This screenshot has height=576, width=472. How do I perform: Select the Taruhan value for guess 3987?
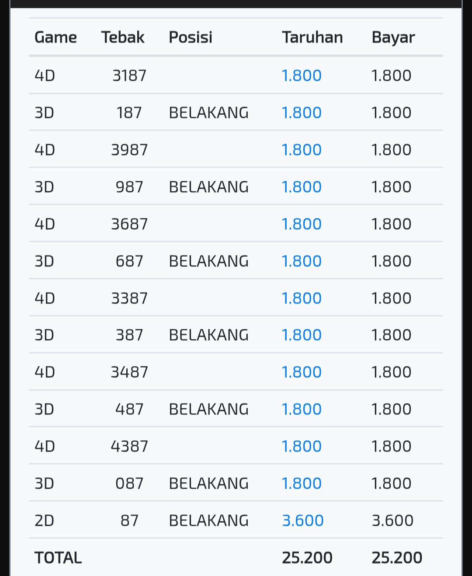tap(302, 150)
